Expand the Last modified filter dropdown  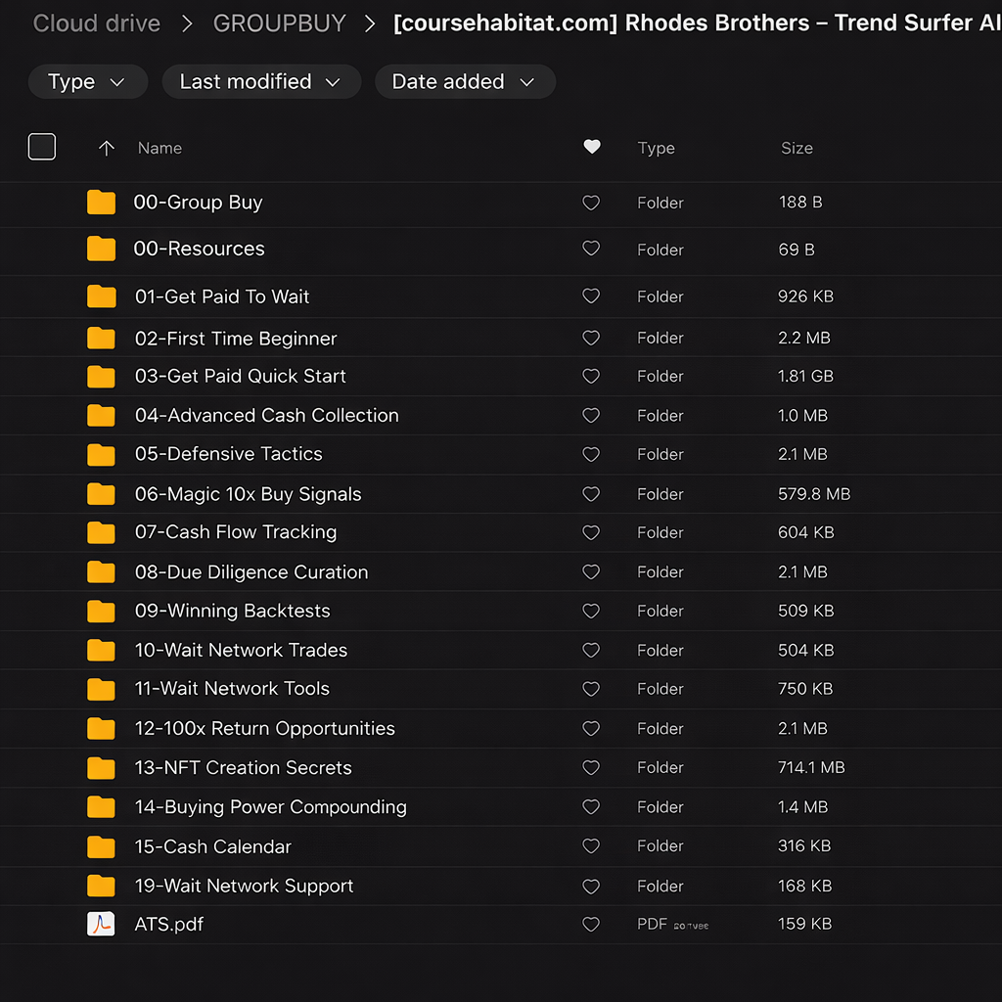(x=260, y=82)
